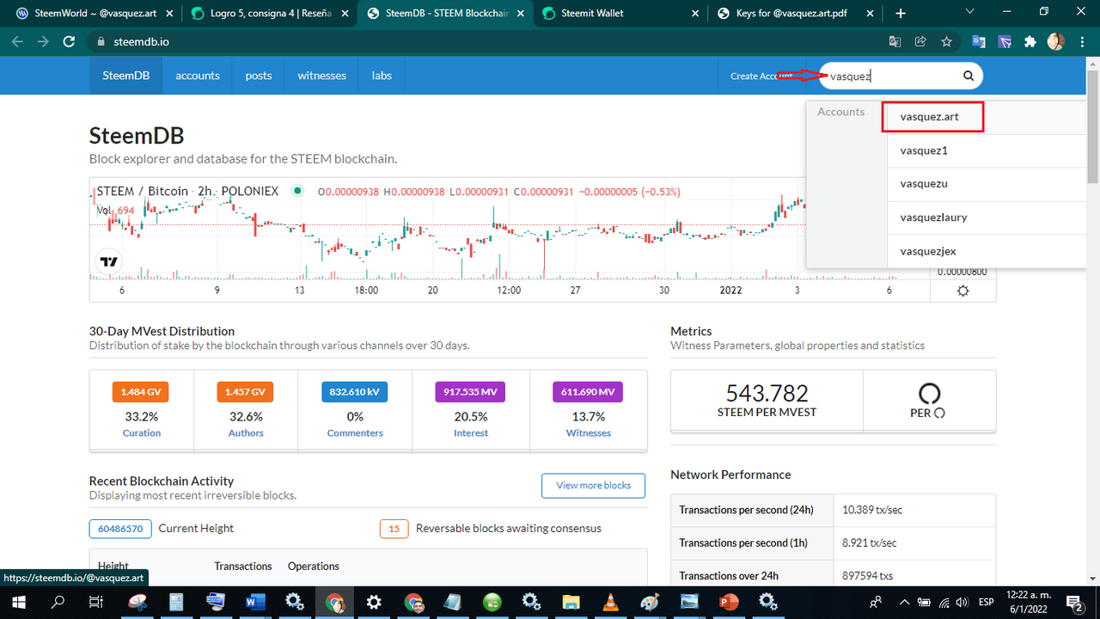
Task: Open the Calculator from the taskbar
Action: click(x=176, y=602)
